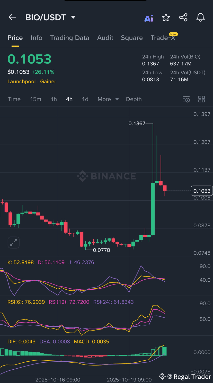Show the Depth chart view
This screenshot has height=383, width=213.
click(x=134, y=99)
